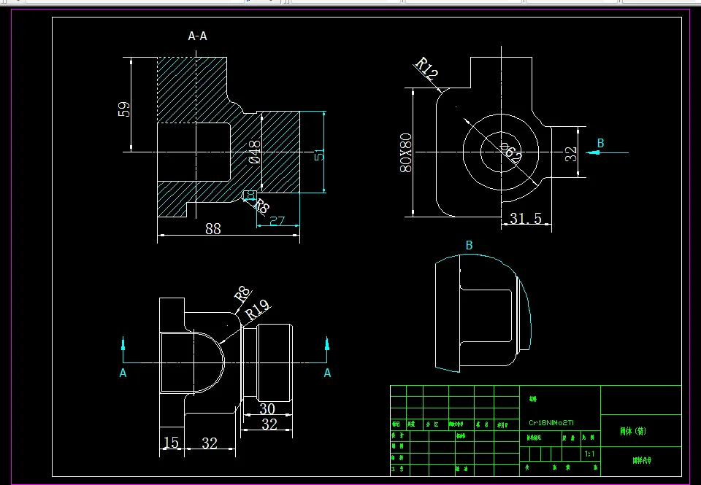Select the 88 overall length dimension
The width and height of the screenshot is (701, 485).
[212, 229]
